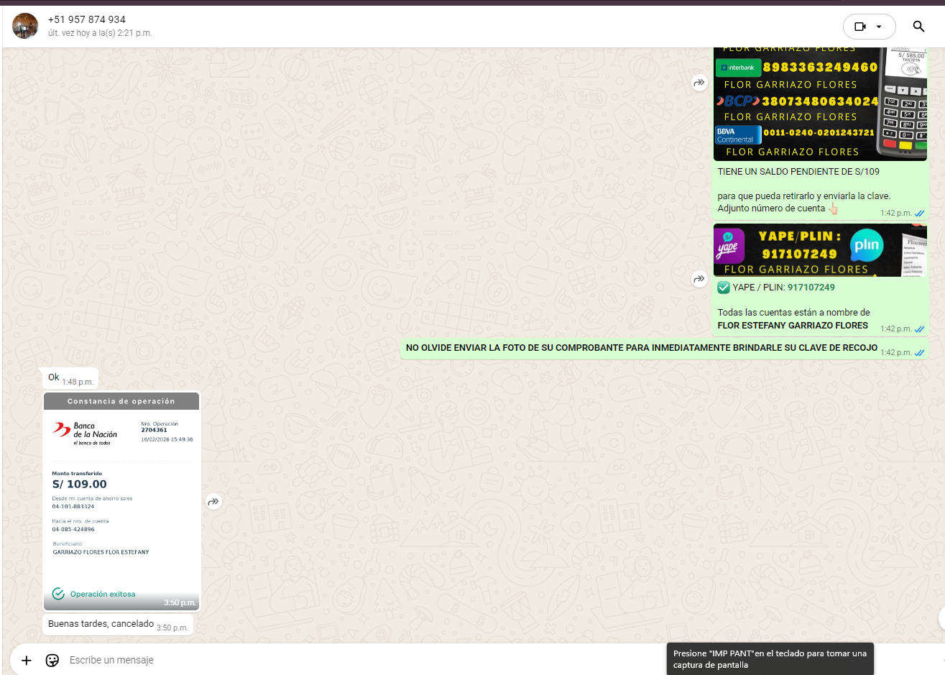Expand the call options dropdown arrow
945x675 pixels.
[879, 27]
